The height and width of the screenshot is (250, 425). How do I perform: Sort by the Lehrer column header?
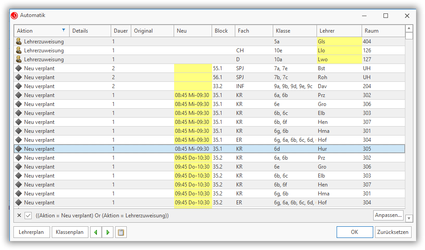tap(339, 31)
